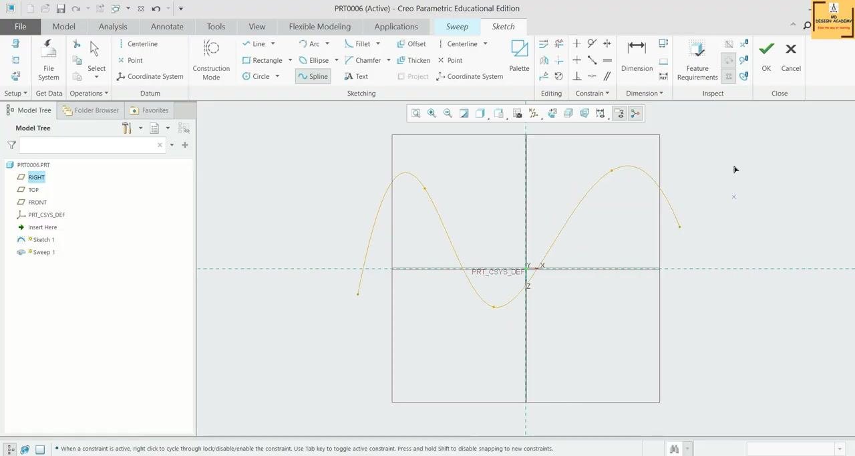Image resolution: width=855 pixels, height=456 pixels.
Task: Open the sketcher Palette
Action: coord(519,55)
